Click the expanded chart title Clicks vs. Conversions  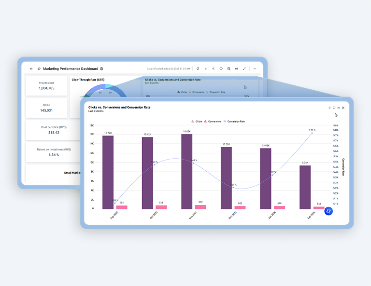pos(119,107)
